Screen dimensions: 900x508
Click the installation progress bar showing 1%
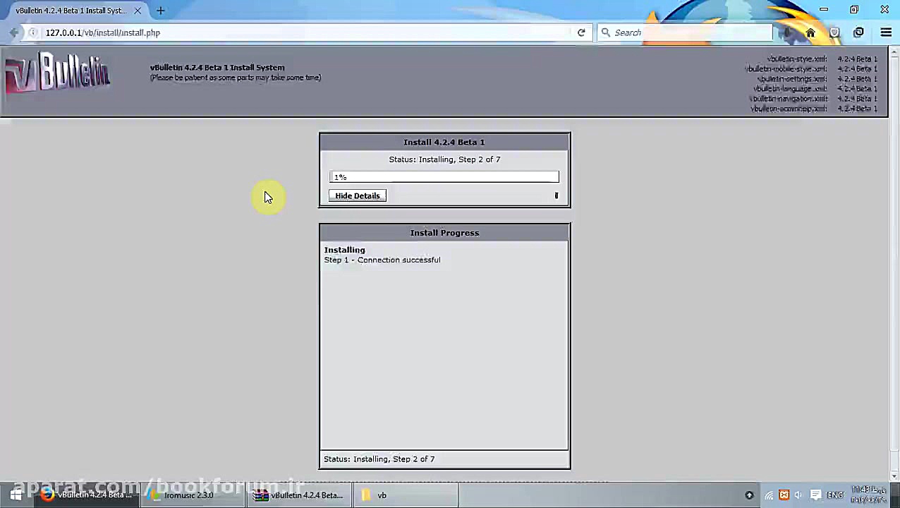[444, 177]
